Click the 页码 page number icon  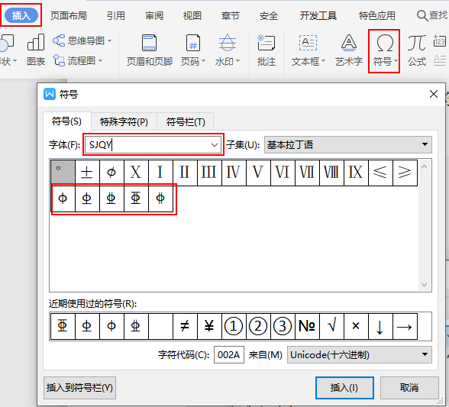pyautogui.click(x=193, y=43)
